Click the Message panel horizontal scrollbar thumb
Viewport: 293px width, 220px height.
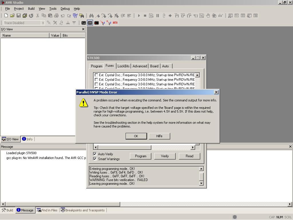[62, 204]
